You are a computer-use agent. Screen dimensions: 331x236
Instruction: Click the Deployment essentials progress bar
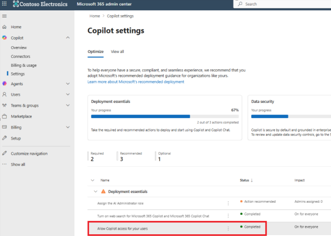click(x=165, y=116)
